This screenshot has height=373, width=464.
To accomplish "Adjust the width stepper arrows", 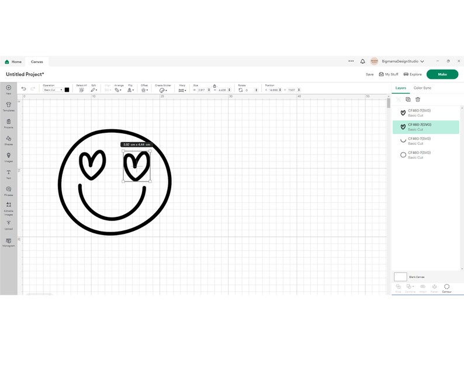I will pos(209,90).
